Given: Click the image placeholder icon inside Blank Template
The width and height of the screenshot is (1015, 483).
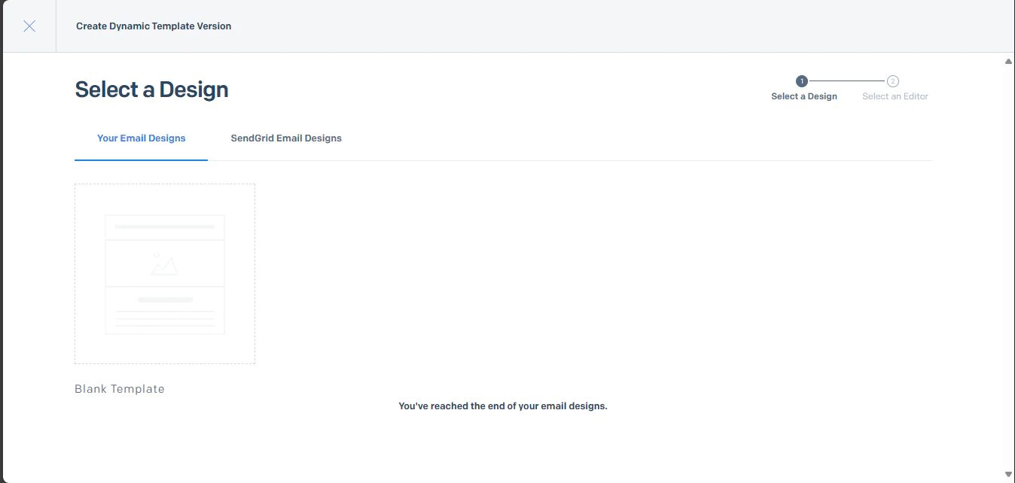Looking at the screenshot, I should click(165, 263).
